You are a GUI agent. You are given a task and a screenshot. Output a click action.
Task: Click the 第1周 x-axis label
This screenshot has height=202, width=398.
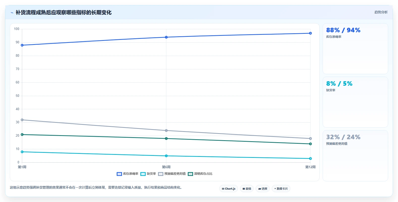click(x=22, y=167)
